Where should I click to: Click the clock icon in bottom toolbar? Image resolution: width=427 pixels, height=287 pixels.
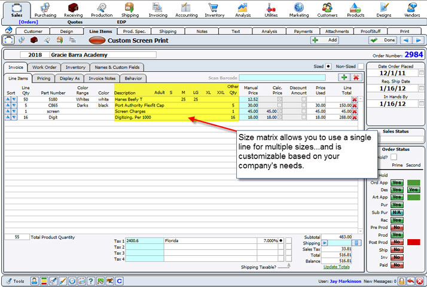(72, 281)
